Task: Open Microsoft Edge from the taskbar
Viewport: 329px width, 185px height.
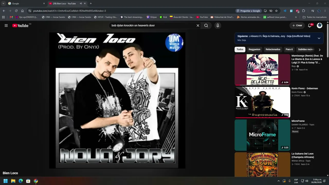Action: pos(21,181)
